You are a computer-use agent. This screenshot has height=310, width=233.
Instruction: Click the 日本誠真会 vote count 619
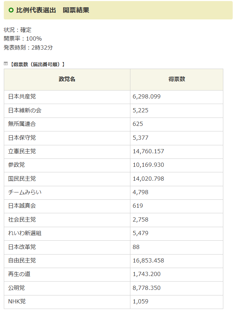pos(138,206)
